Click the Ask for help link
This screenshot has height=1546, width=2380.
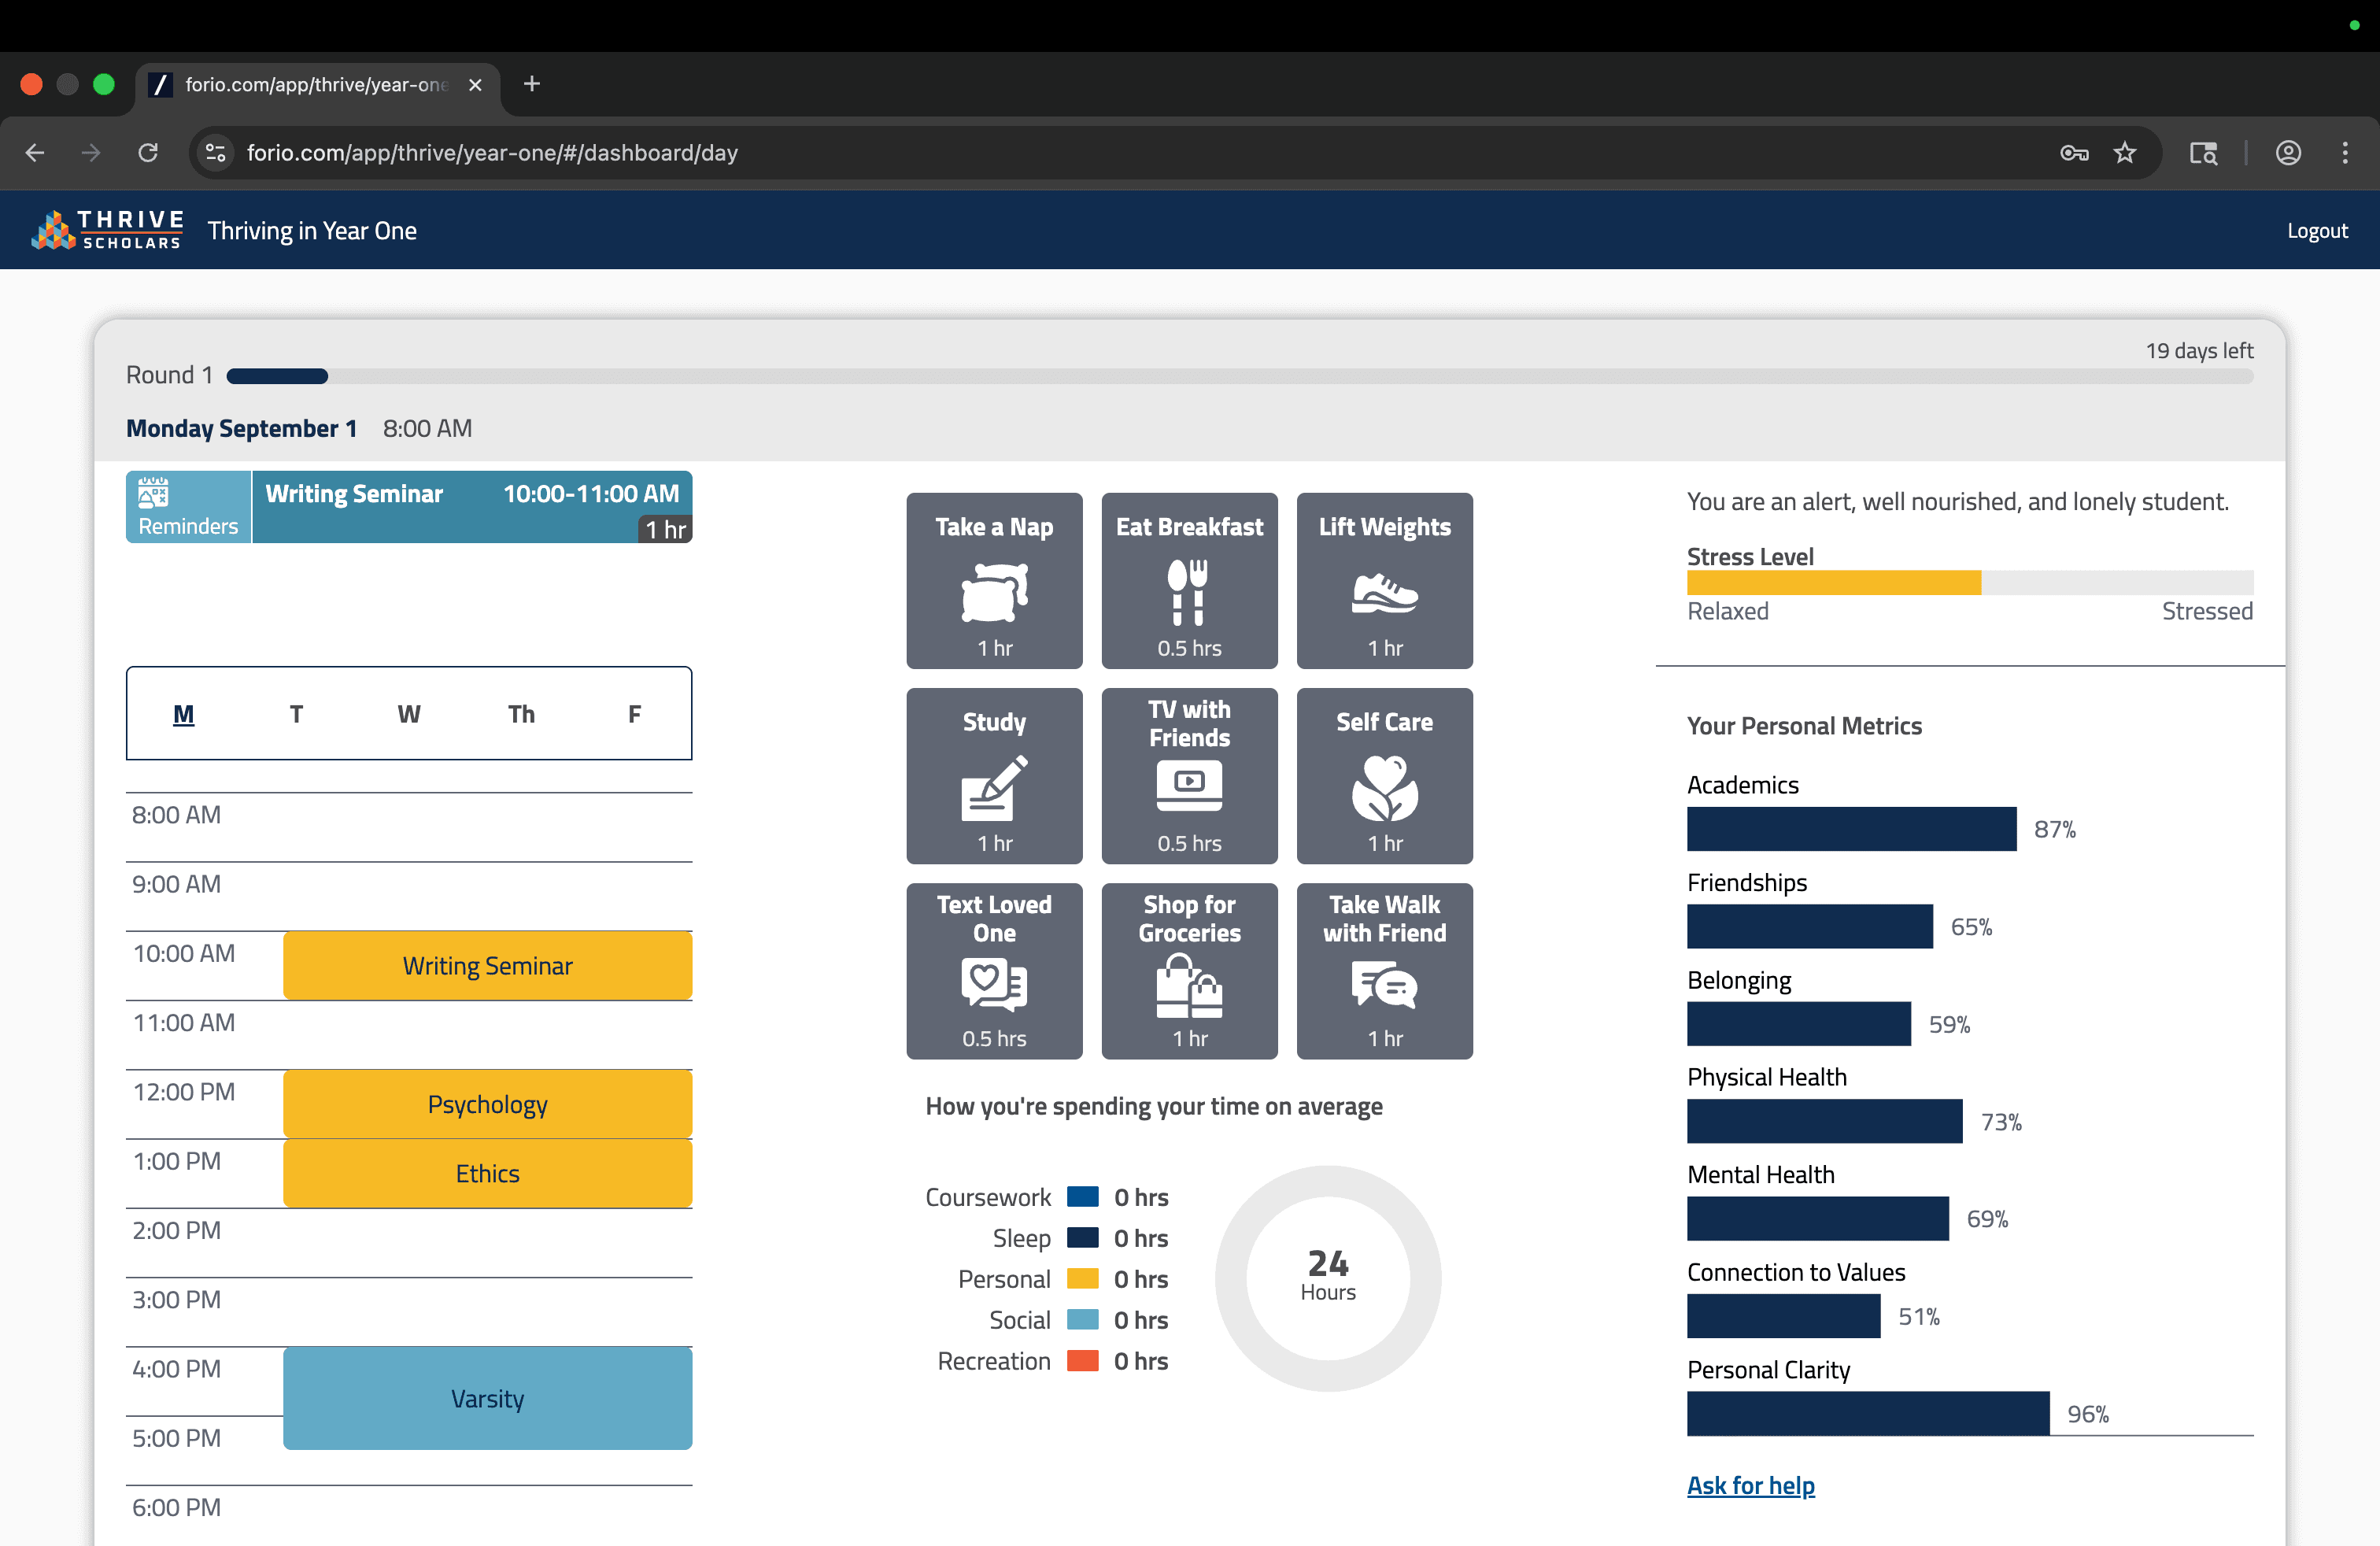click(x=1750, y=1485)
